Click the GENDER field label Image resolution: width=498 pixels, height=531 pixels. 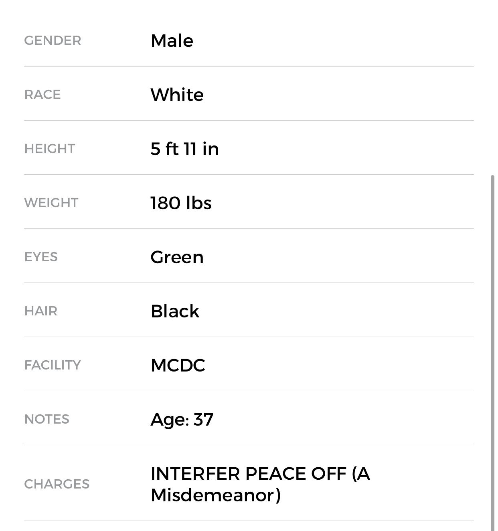tap(53, 40)
